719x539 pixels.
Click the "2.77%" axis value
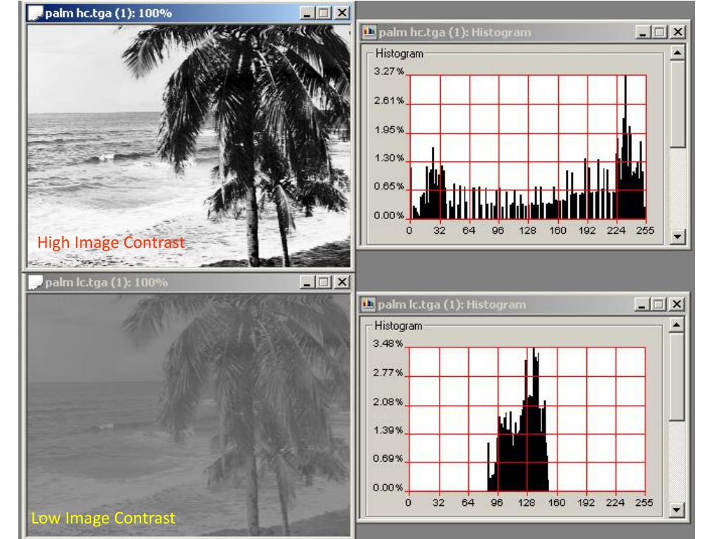tap(388, 373)
